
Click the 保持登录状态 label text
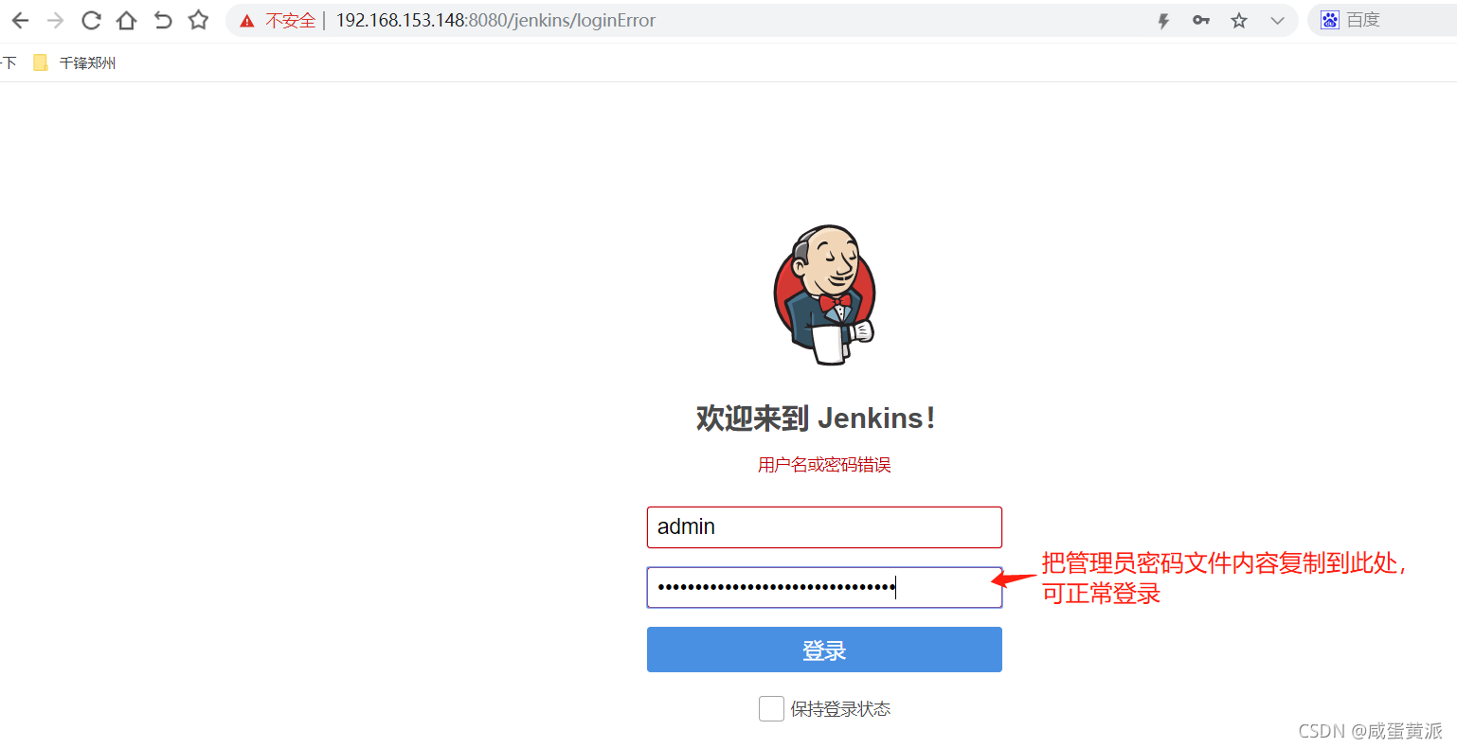840,709
